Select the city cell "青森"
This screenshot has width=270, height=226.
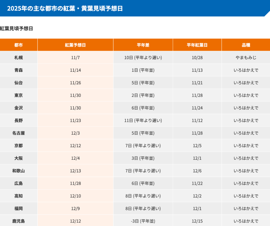(18, 70)
